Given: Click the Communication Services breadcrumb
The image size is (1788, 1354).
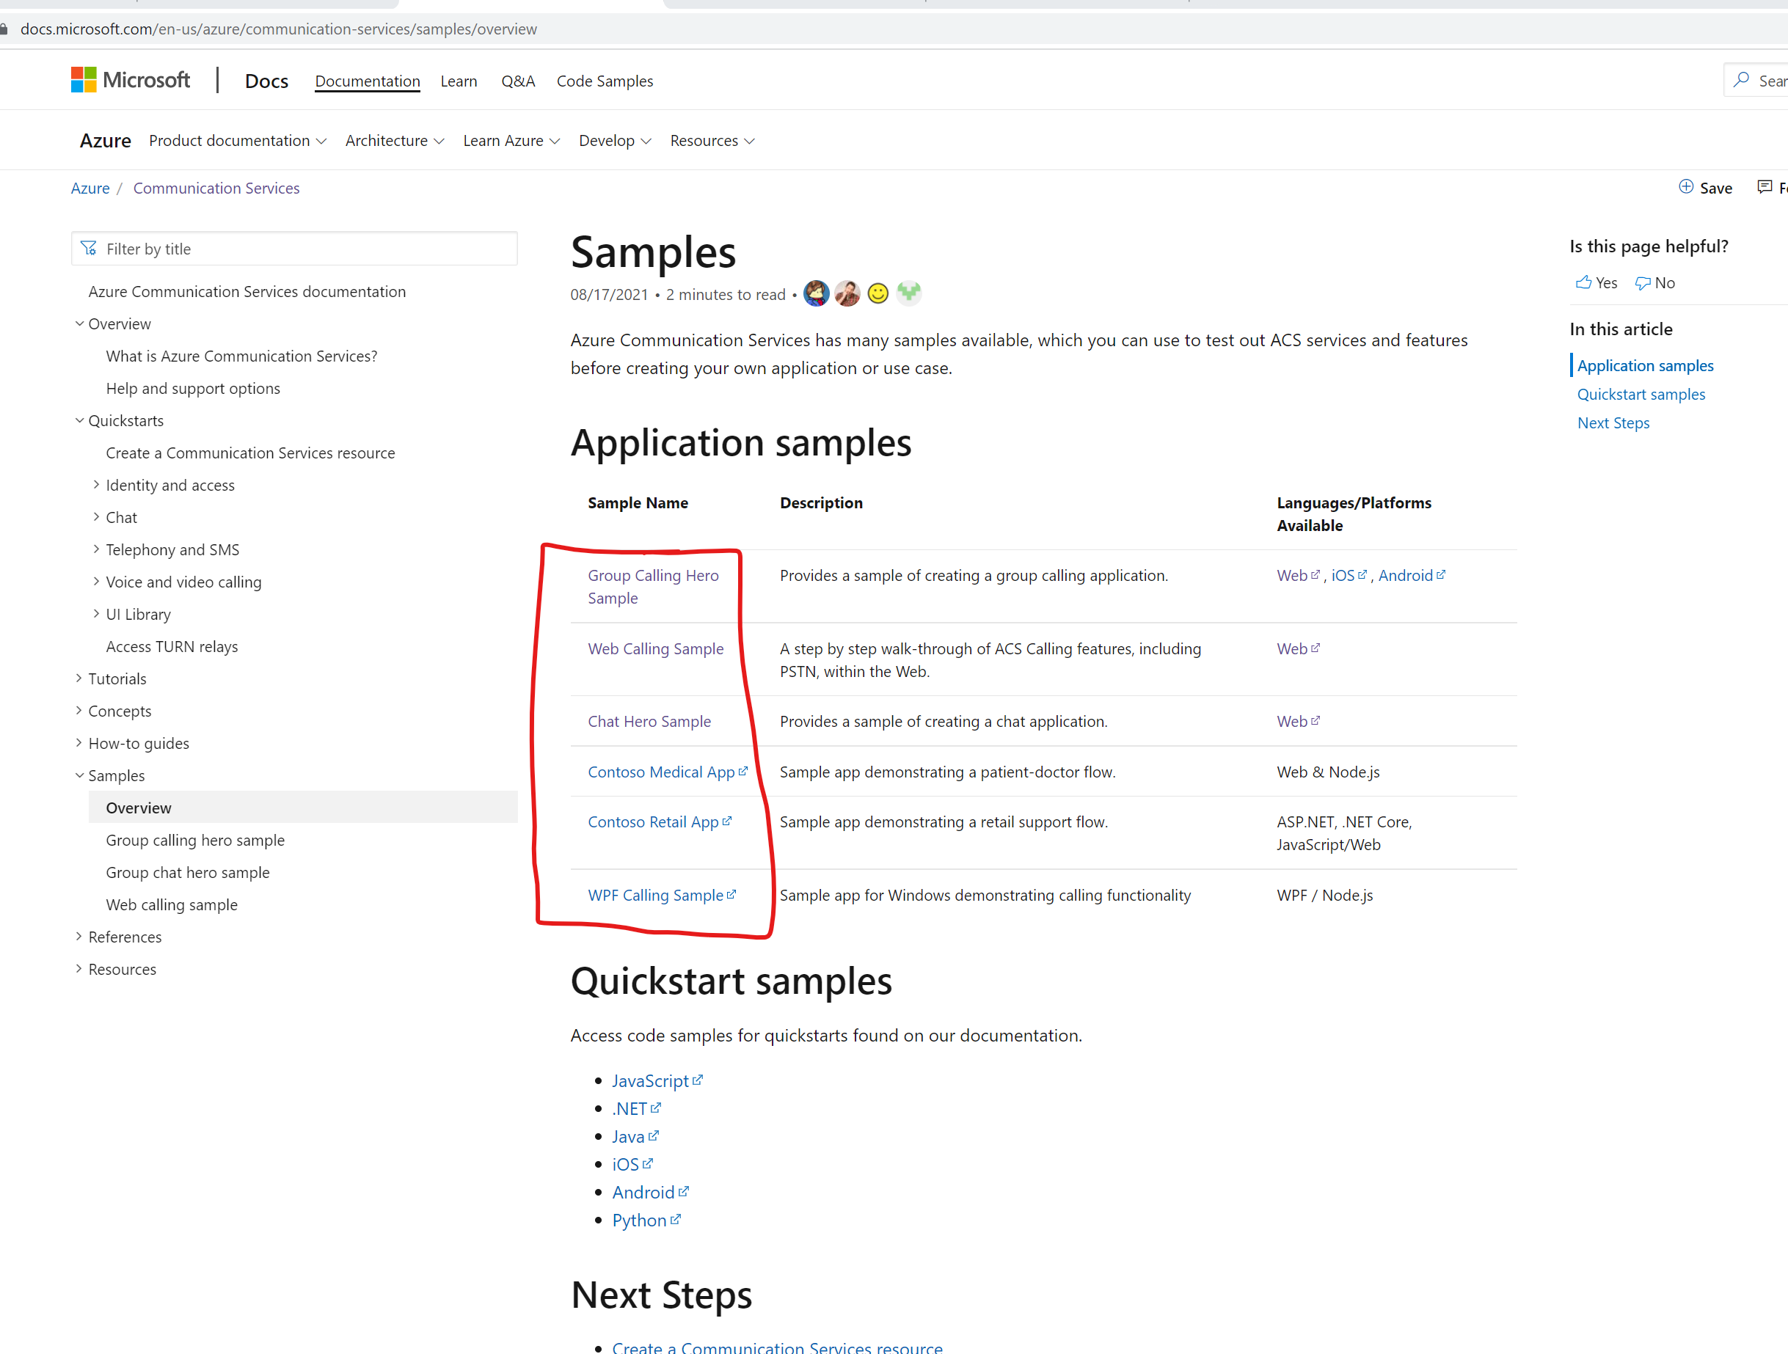Looking at the screenshot, I should 216,189.
